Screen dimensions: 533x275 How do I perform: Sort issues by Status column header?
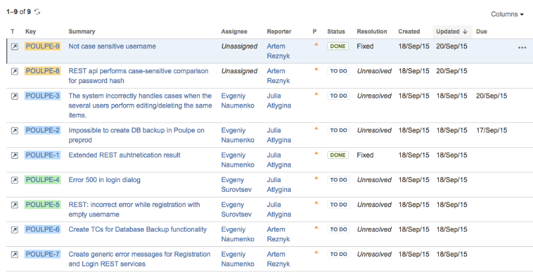[336, 32]
